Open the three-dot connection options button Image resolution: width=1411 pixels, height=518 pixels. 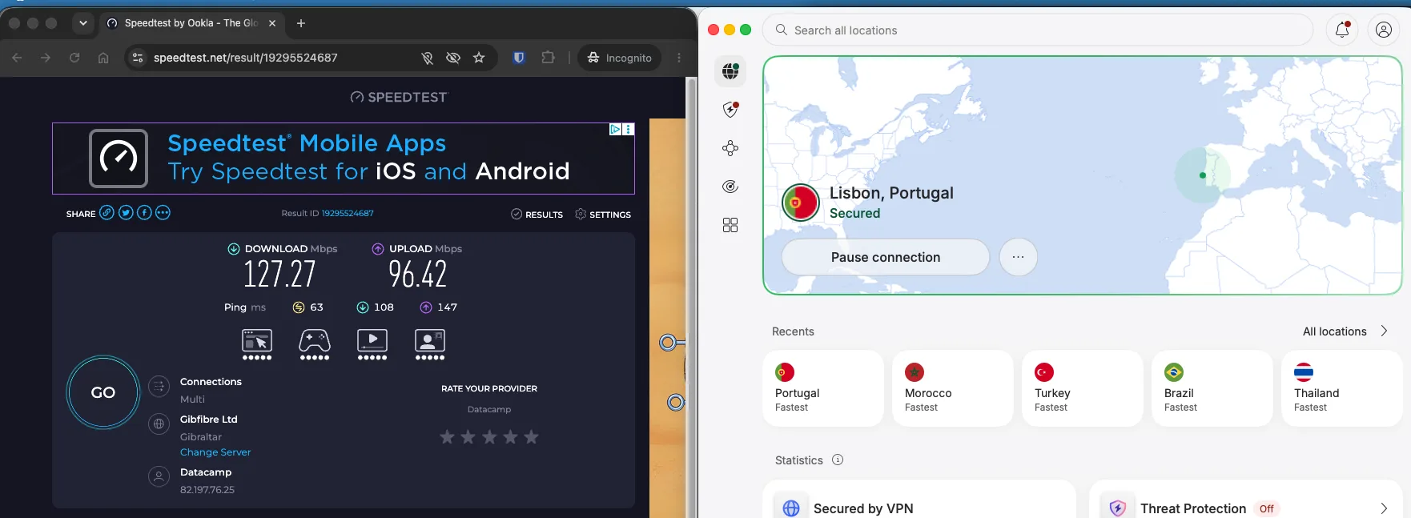click(1019, 257)
